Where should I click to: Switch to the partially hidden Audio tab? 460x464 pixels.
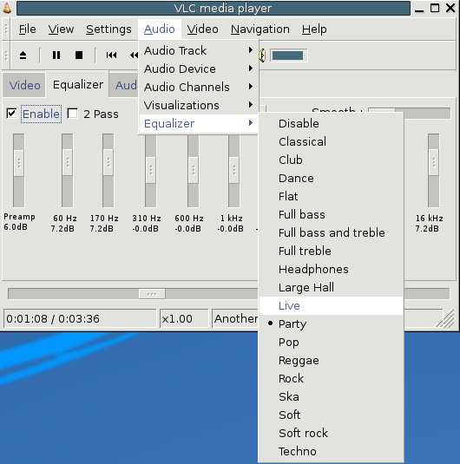coord(124,85)
